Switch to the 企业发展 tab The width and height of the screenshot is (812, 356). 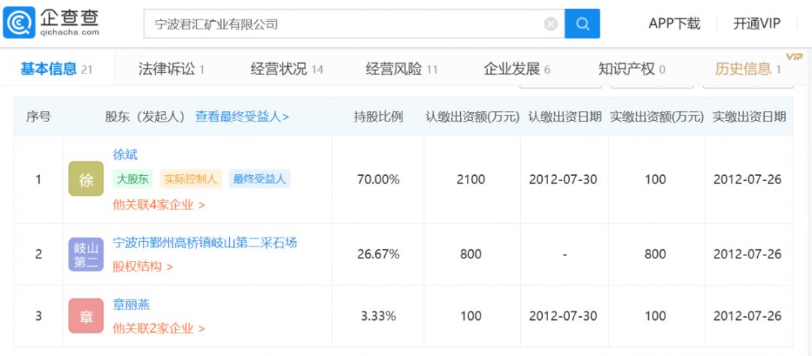tap(517, 69)
